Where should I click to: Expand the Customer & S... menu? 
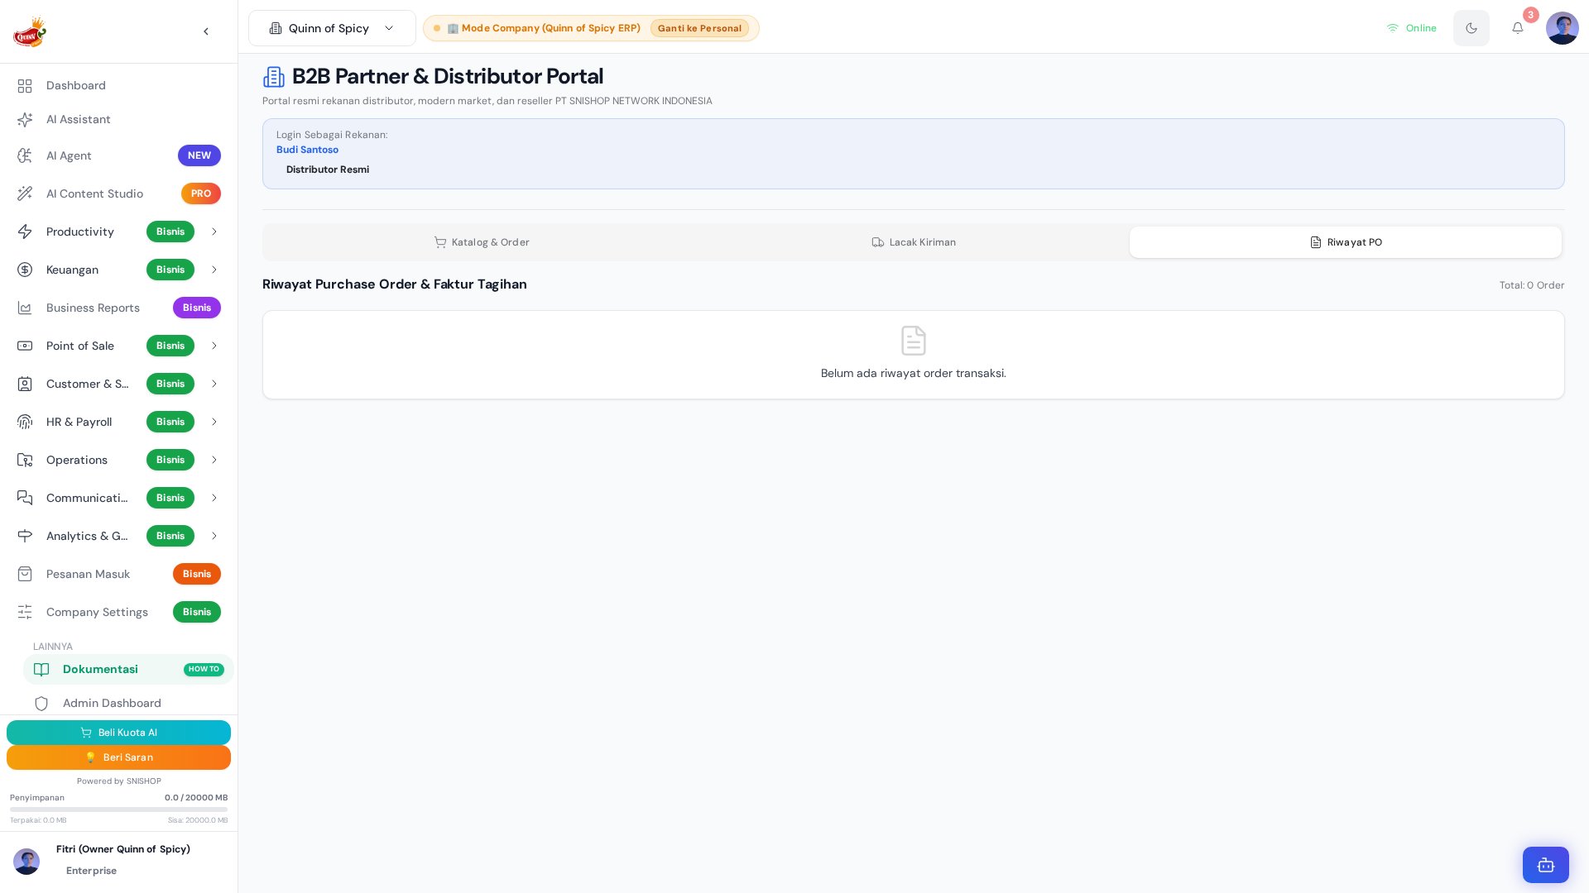[x=118, y=384]
